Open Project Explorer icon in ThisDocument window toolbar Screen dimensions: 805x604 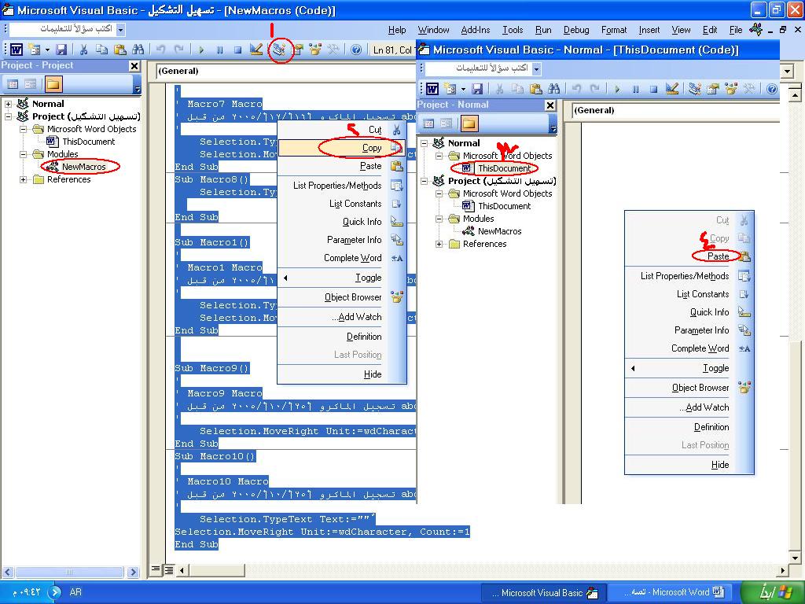point(695,89)
